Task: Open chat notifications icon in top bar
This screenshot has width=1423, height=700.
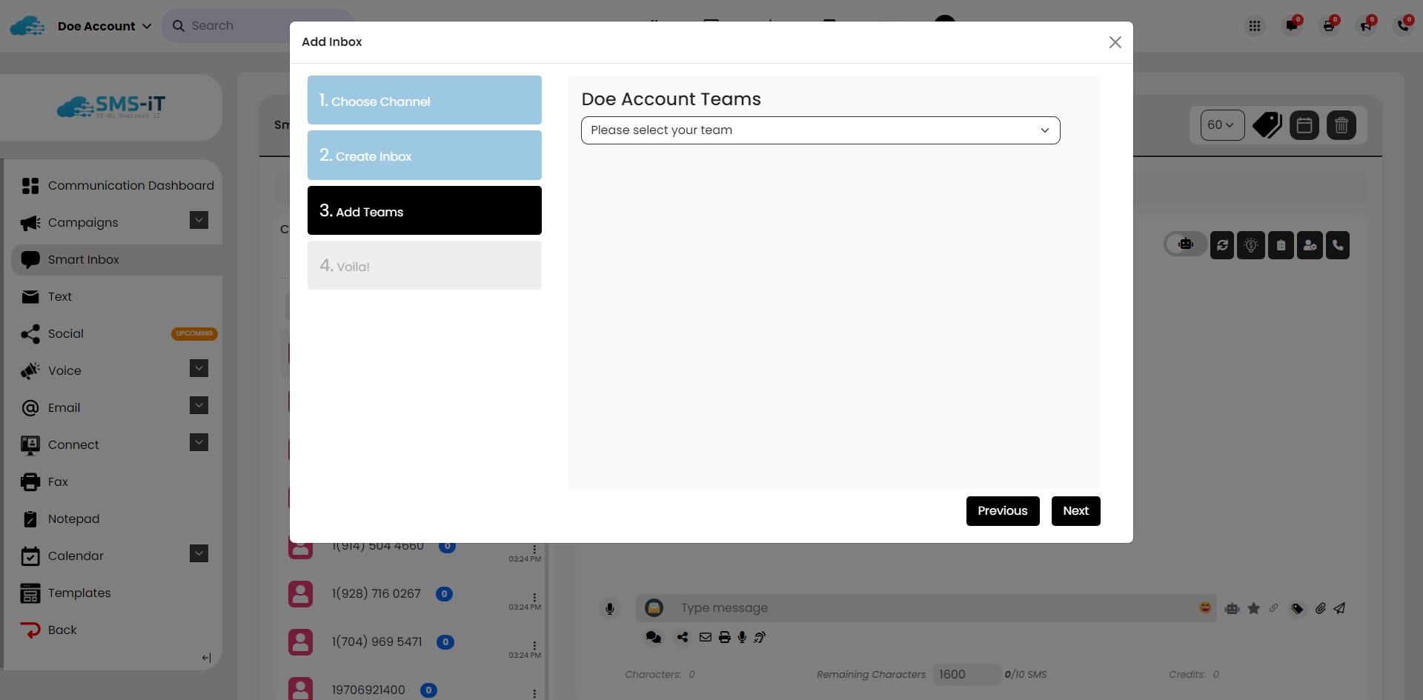Action: [x=1292, y=26]
